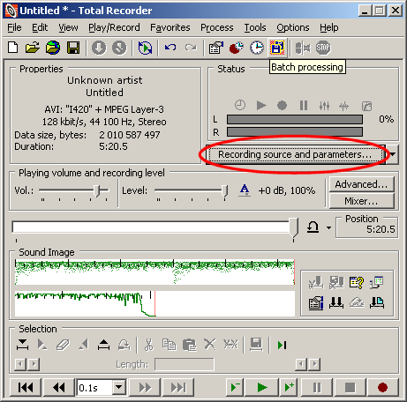Open the Edit menu
The width and height of the screenshot is (407, 402).
40,27
